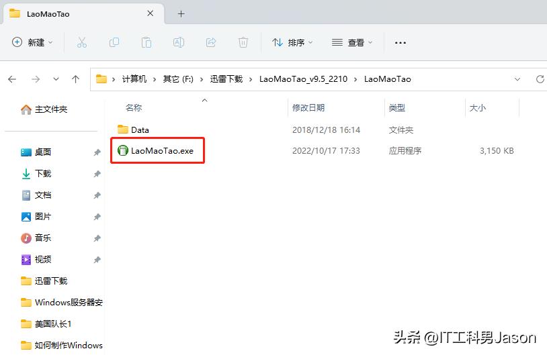Image resolution: width=547 pixels, height=355 pixels.
Task: Go up one folder level arrow
Action: pos(75,79)
